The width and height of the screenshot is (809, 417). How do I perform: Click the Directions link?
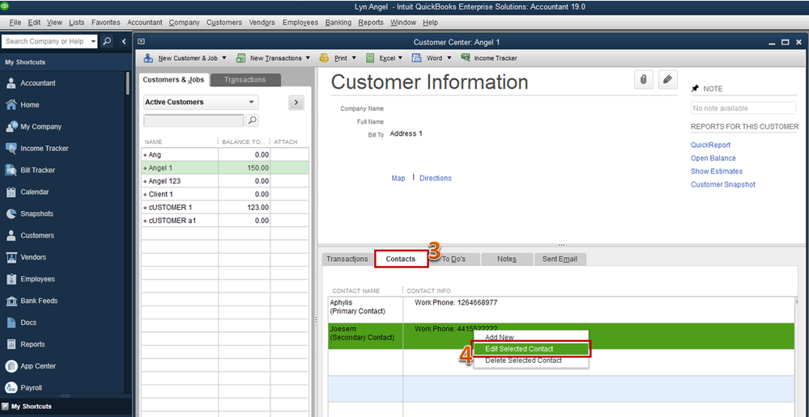(x=436, y=178)
